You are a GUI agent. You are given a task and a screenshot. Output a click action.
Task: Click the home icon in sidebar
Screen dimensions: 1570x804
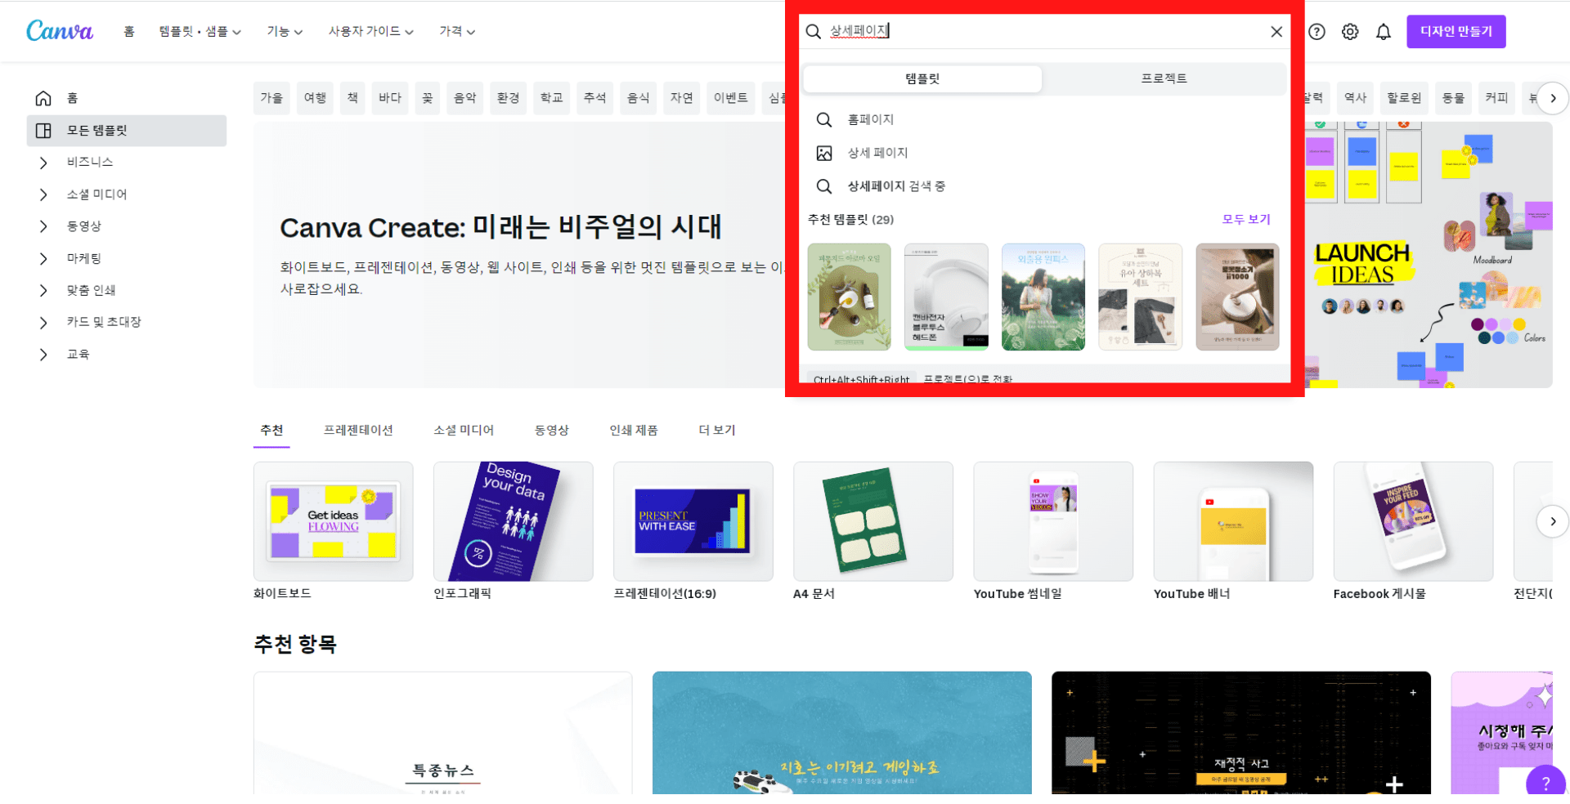tap(43, 99)
